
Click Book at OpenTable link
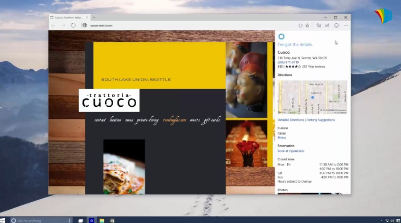click(x=291, y=151)
